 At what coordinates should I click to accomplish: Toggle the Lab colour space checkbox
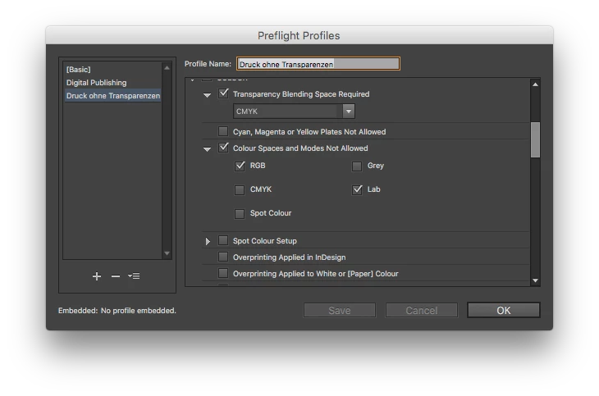357,189
